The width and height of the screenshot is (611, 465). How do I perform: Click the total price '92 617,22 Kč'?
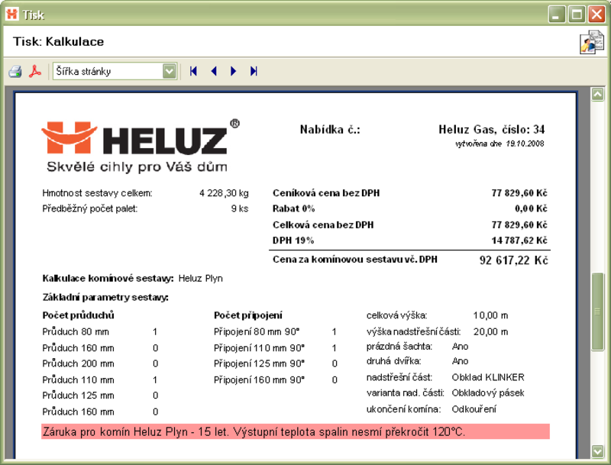pos(513,260)
